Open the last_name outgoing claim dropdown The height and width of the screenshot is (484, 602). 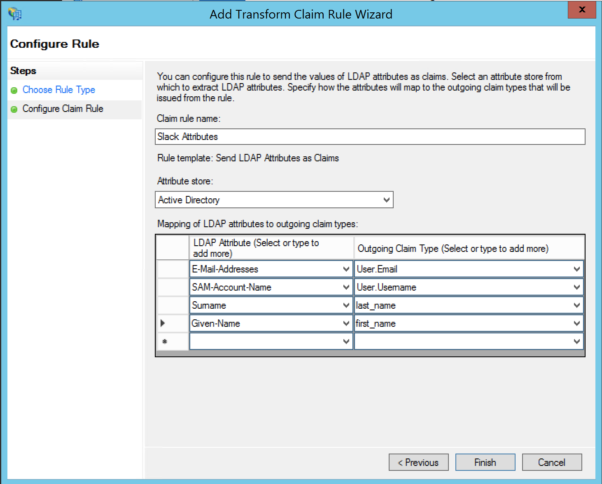click(576, 305)
